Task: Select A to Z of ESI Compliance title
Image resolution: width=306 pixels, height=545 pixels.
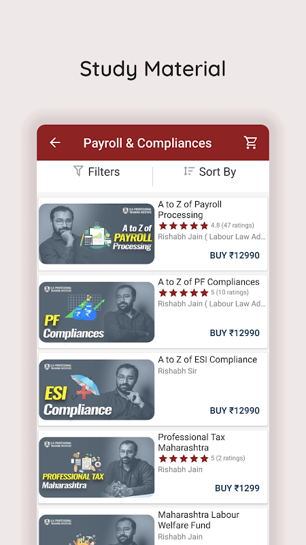Action: [x=207, y=360]
